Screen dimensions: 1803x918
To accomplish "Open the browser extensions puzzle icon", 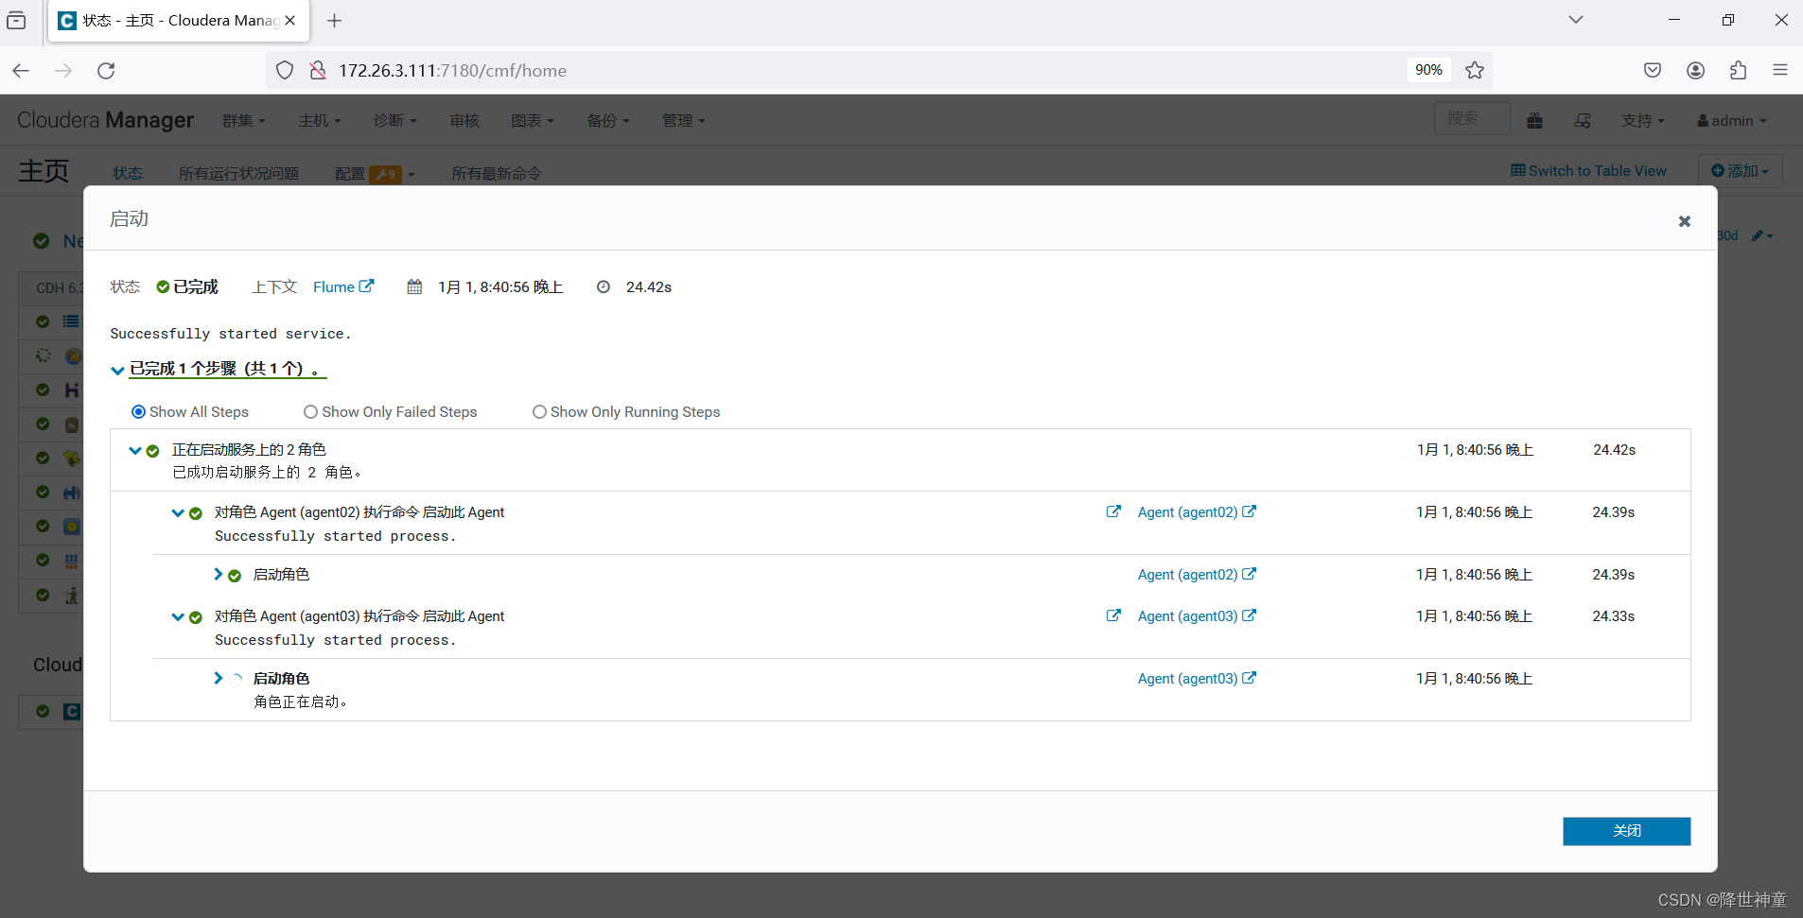I will pos(1738,70).
